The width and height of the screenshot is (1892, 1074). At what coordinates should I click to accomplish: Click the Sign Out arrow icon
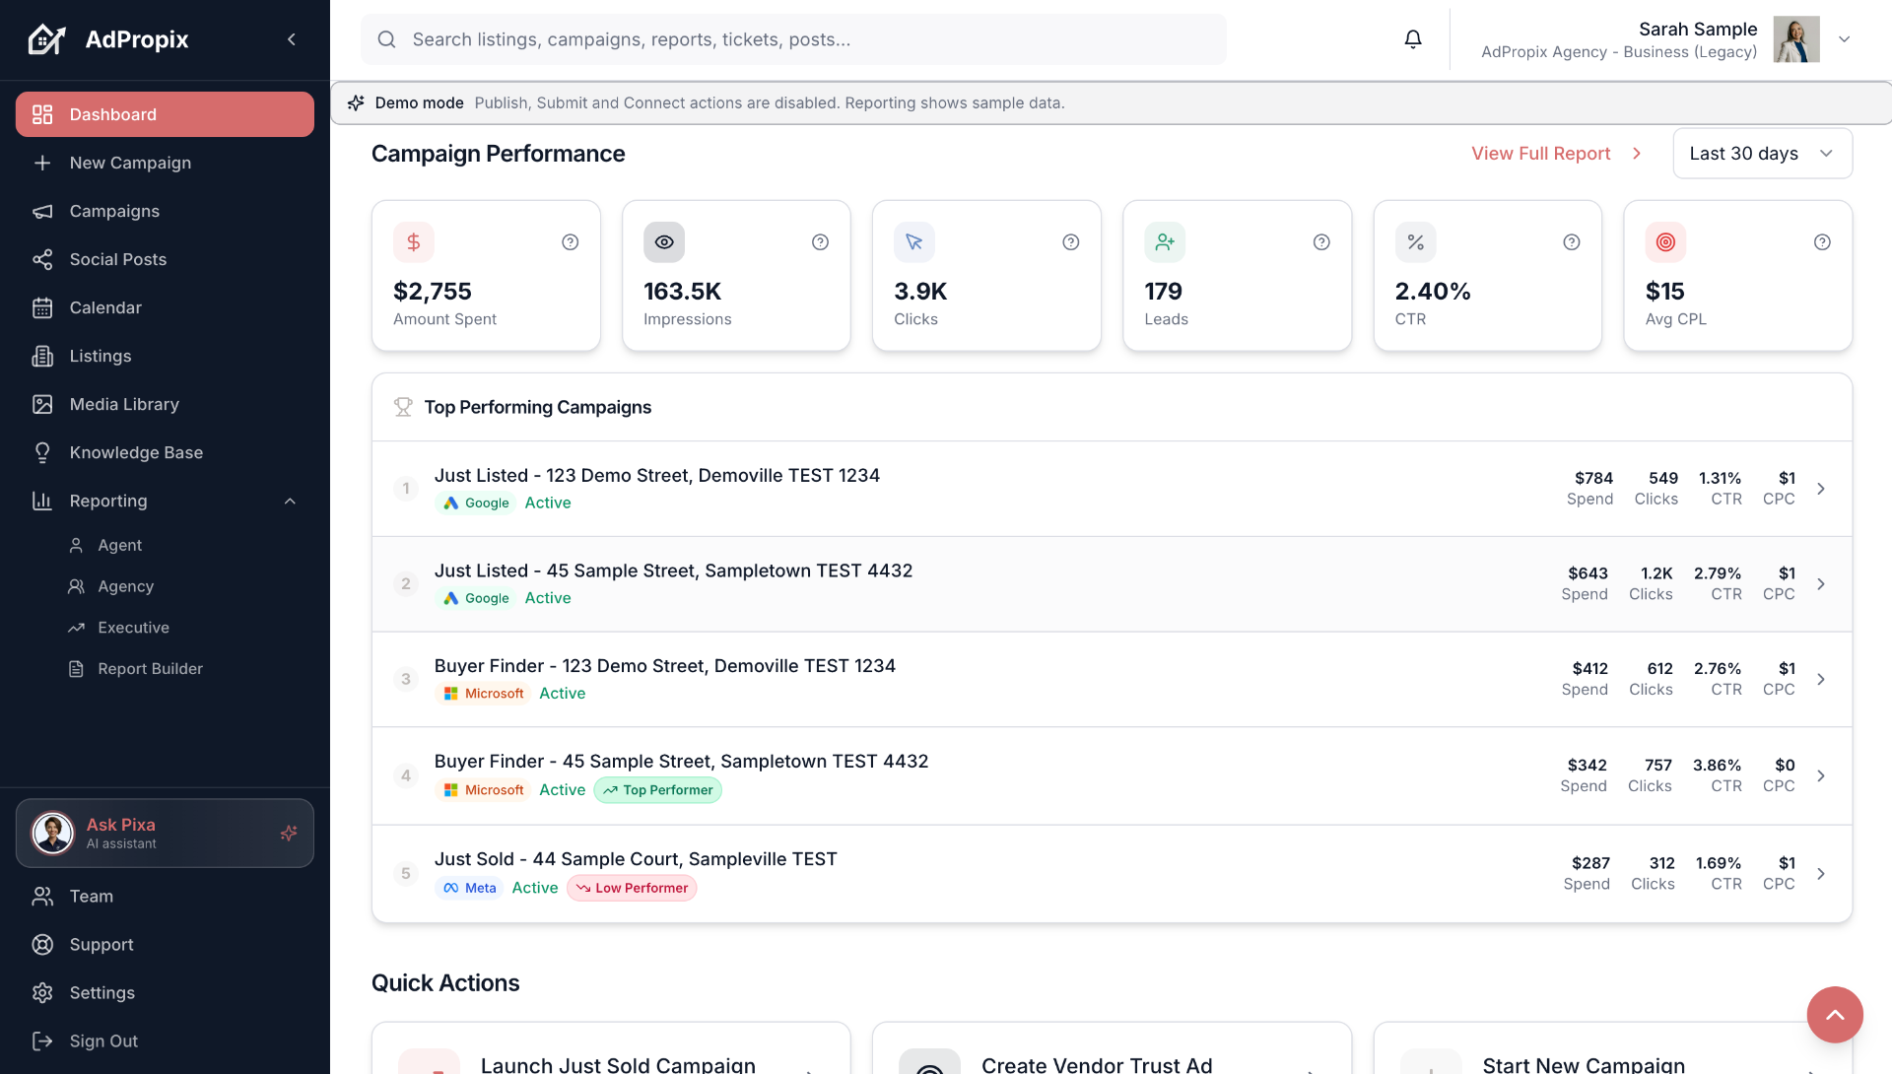[x=42, y=1040]
